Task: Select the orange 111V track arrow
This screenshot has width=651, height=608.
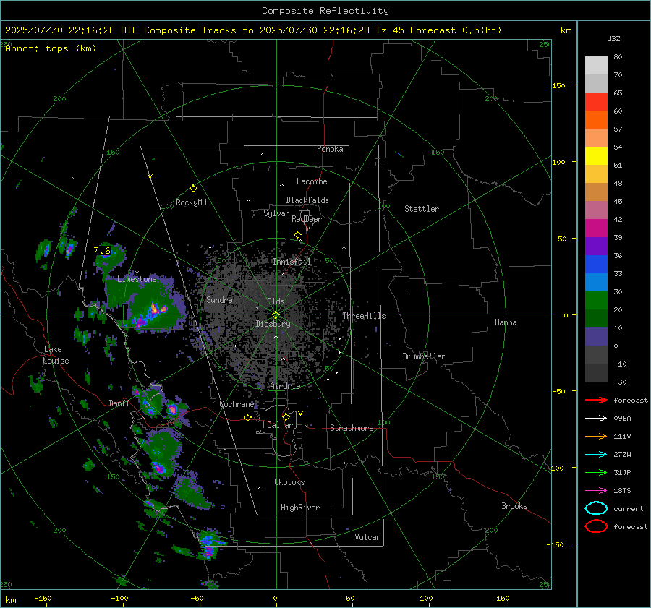Action: click(x=596, y=436)
